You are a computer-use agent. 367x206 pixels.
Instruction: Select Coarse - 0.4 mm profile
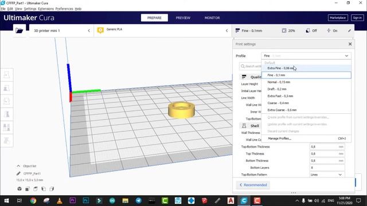click(306, 103)
